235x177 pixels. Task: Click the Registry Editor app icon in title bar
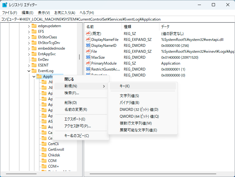click(x=5, y=5)
